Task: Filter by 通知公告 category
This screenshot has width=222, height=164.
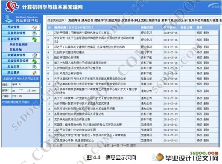Action: pos(88,20)
